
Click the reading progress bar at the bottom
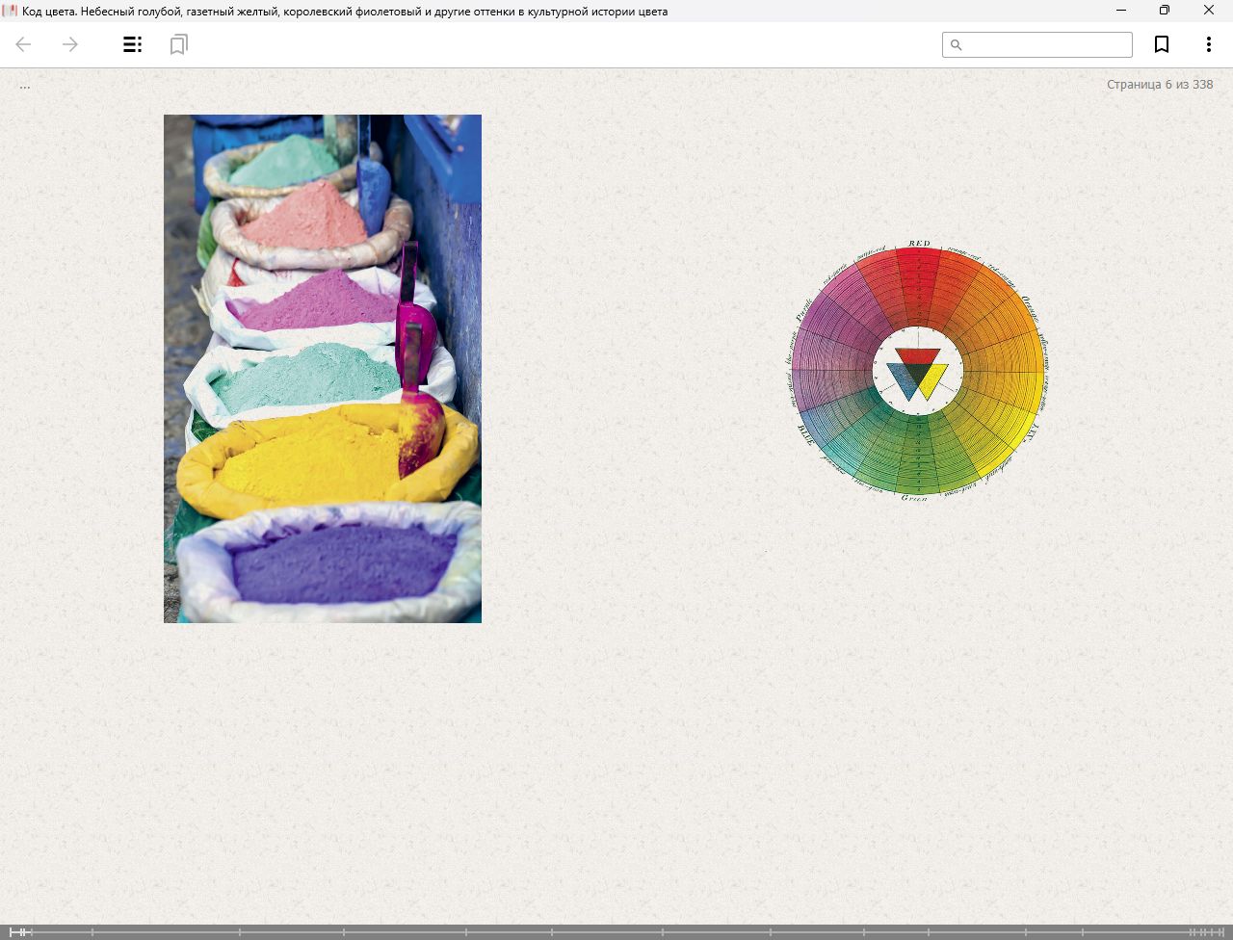[616, 931]
